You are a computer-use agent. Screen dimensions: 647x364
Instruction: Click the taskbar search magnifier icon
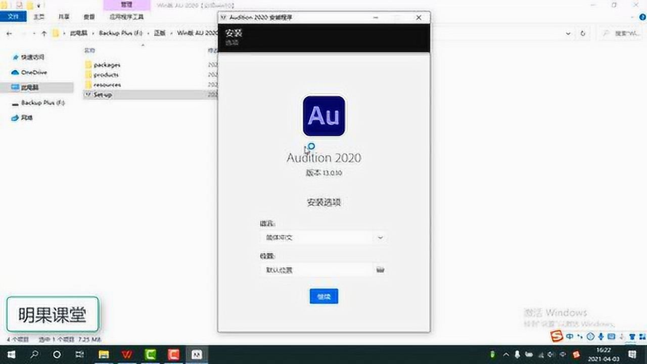point(34,354)
